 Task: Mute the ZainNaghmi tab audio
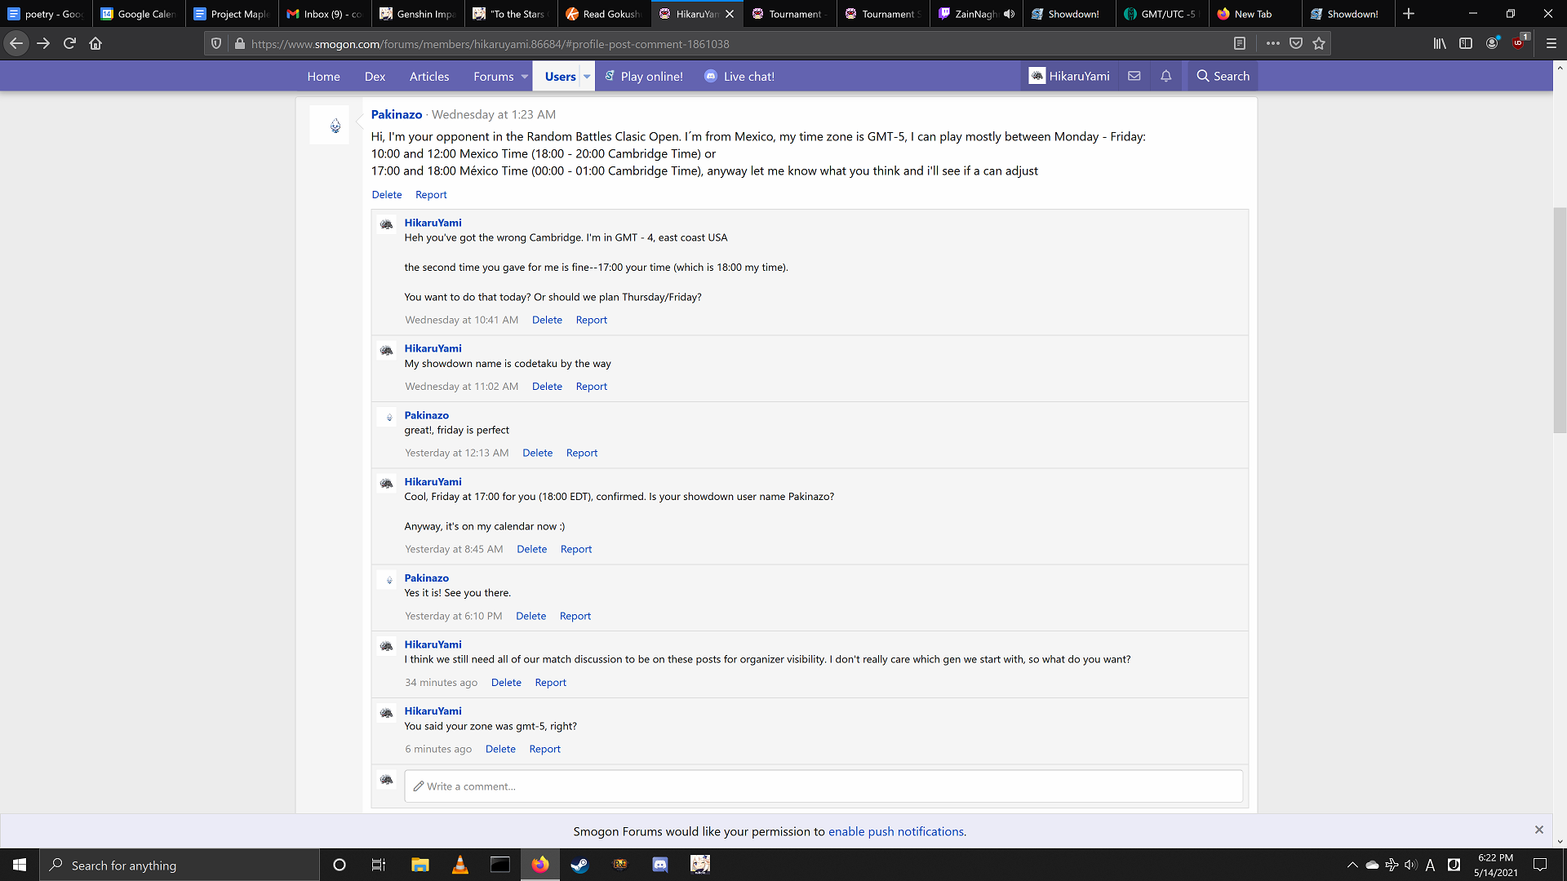(1010, 14)
